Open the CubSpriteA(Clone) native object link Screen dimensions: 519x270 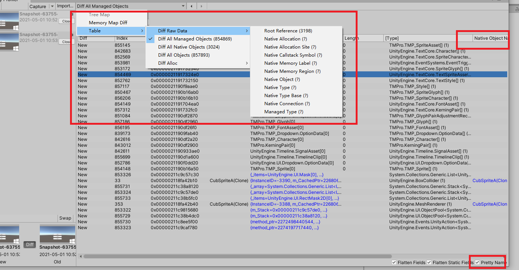(x=490, y=180)
